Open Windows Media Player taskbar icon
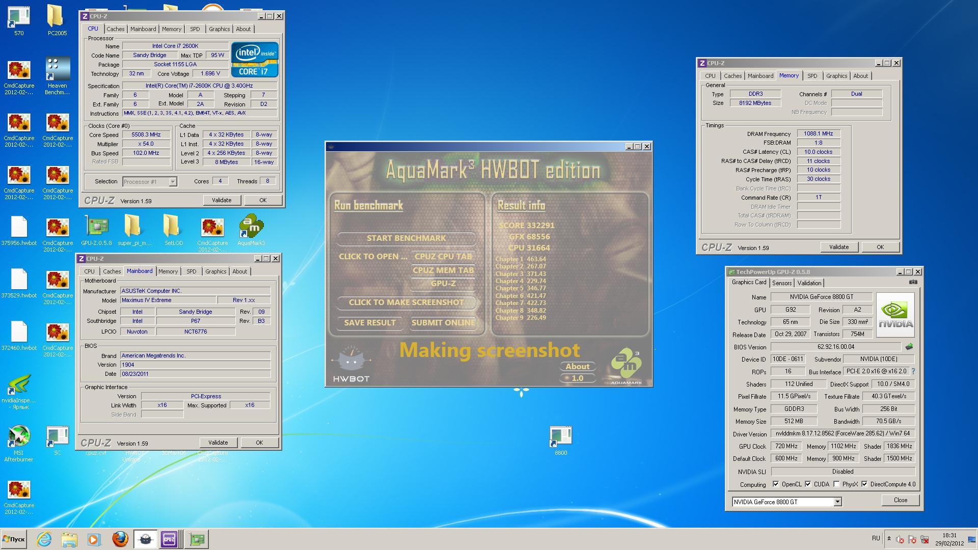 click(x=94, y=539)
